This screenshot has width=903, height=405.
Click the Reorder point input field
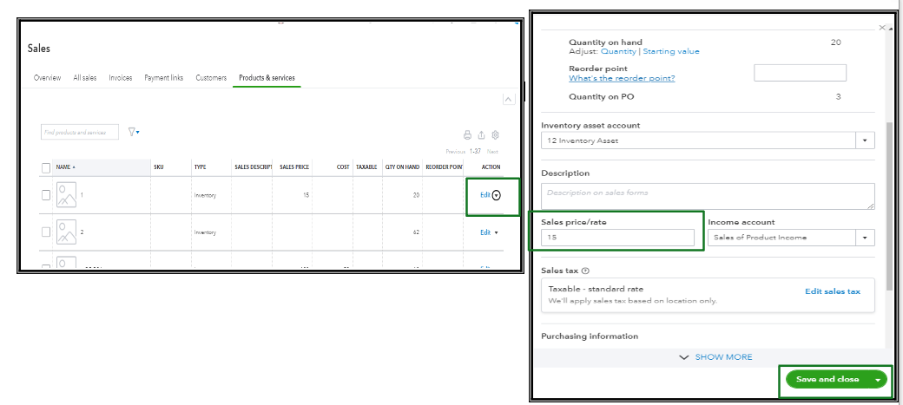pyautogui.click(x=800, y=73)
